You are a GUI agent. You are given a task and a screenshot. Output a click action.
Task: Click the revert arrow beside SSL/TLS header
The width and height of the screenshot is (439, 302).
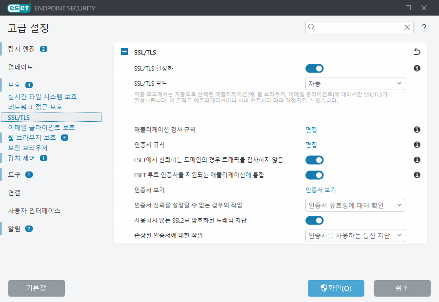[x=417, y=52]
